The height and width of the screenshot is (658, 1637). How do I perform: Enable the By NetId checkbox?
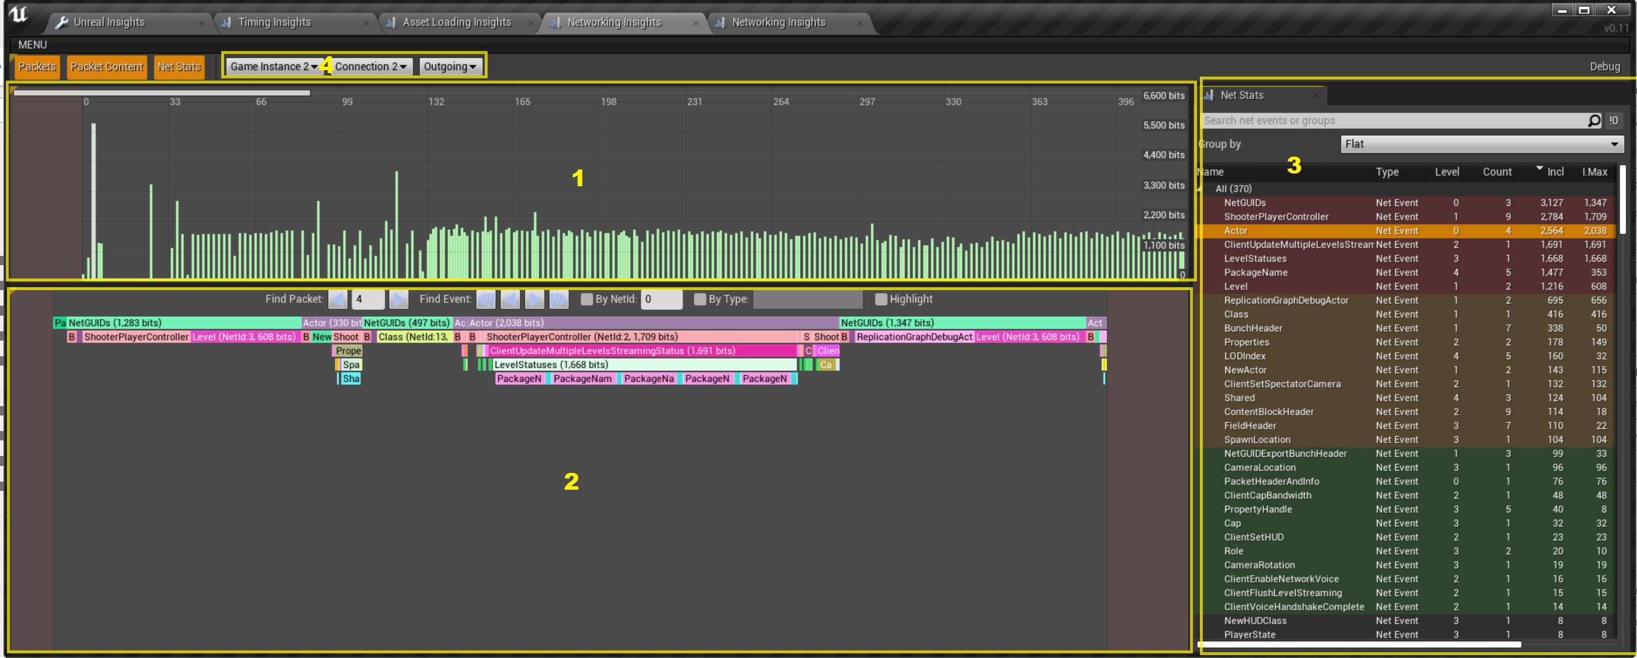point(586,299)
